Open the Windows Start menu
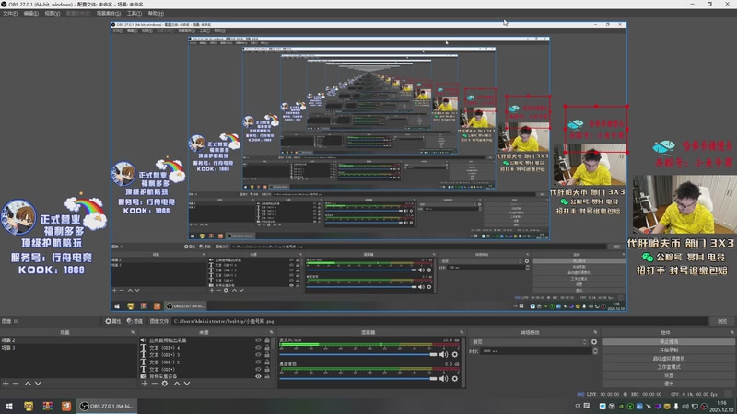The height and width of the screenshot is (414, 737). click(9, 406)
